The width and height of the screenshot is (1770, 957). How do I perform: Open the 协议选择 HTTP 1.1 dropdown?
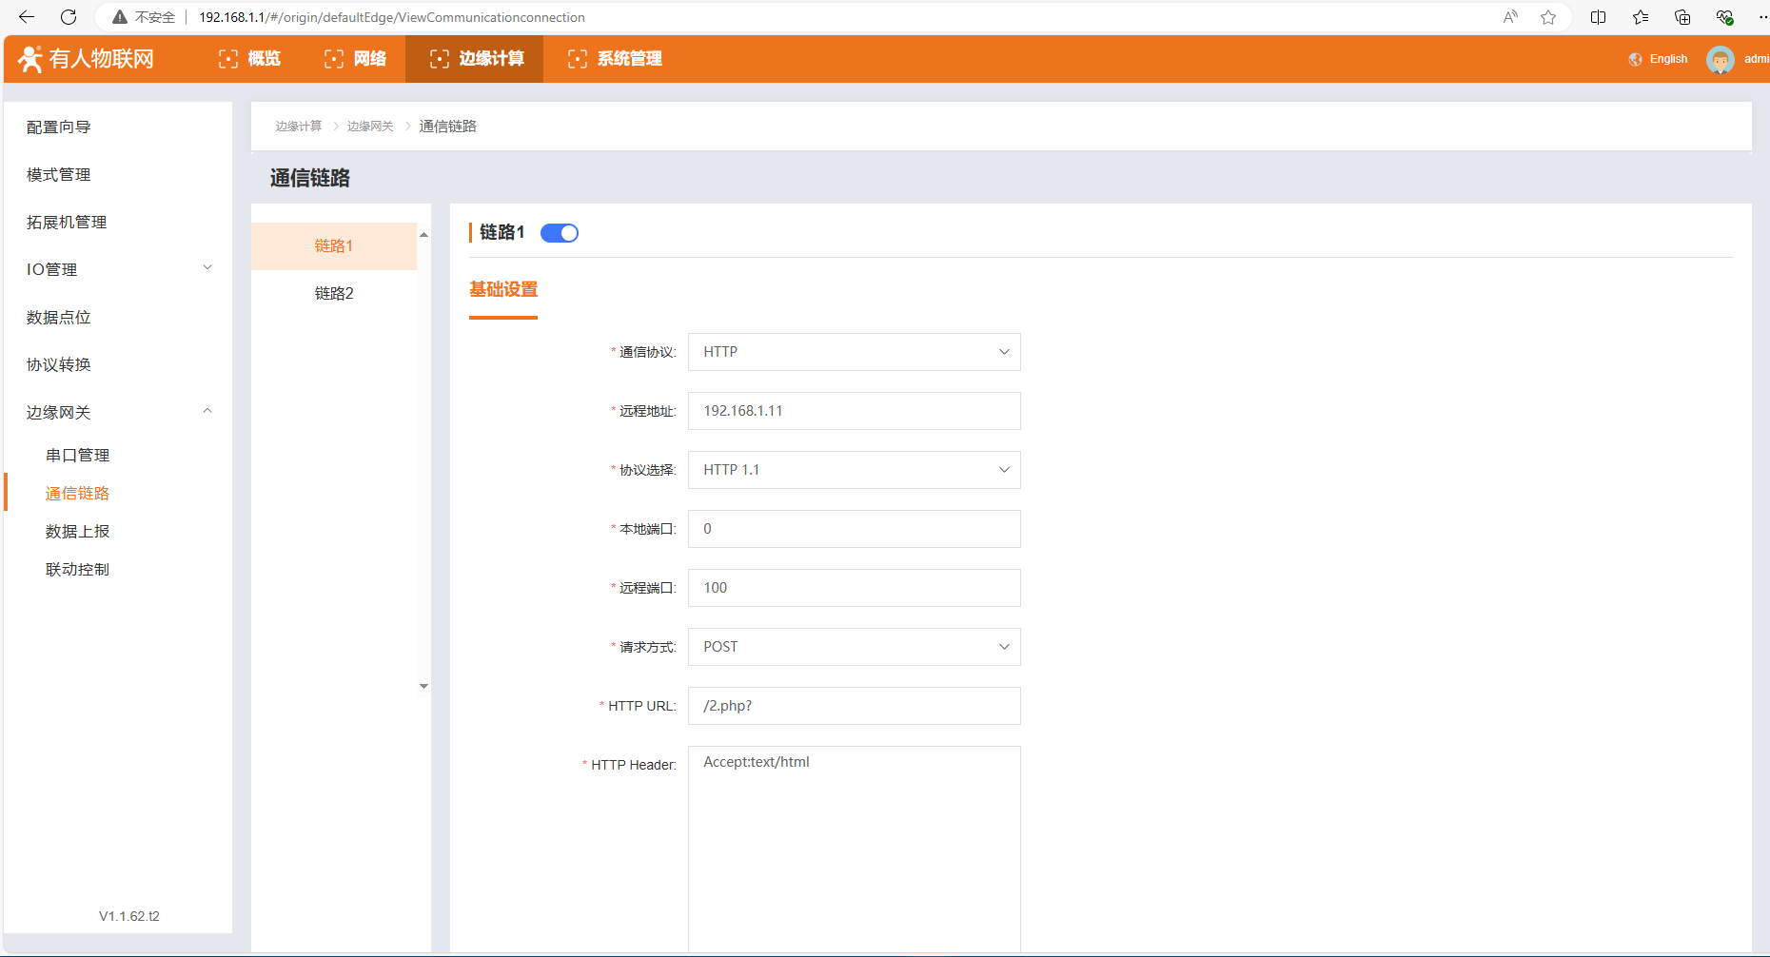tap(854, 470)
